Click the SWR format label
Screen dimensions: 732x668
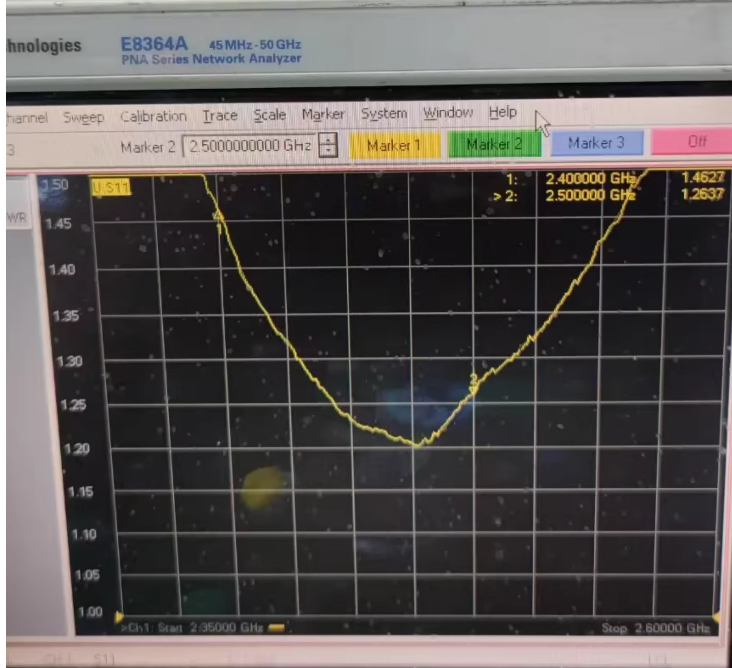pos(16,218)
